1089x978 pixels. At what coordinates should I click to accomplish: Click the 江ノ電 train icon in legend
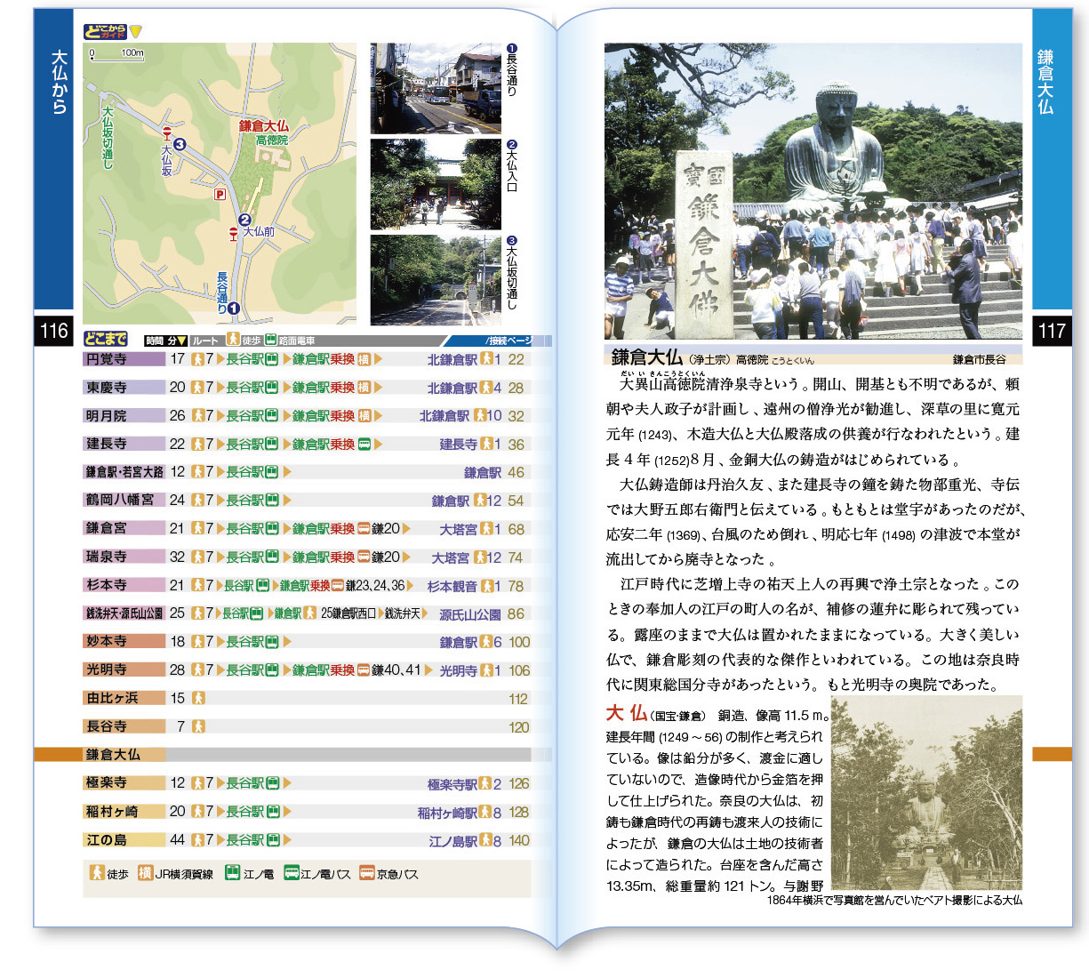click(x=232, y=873)
